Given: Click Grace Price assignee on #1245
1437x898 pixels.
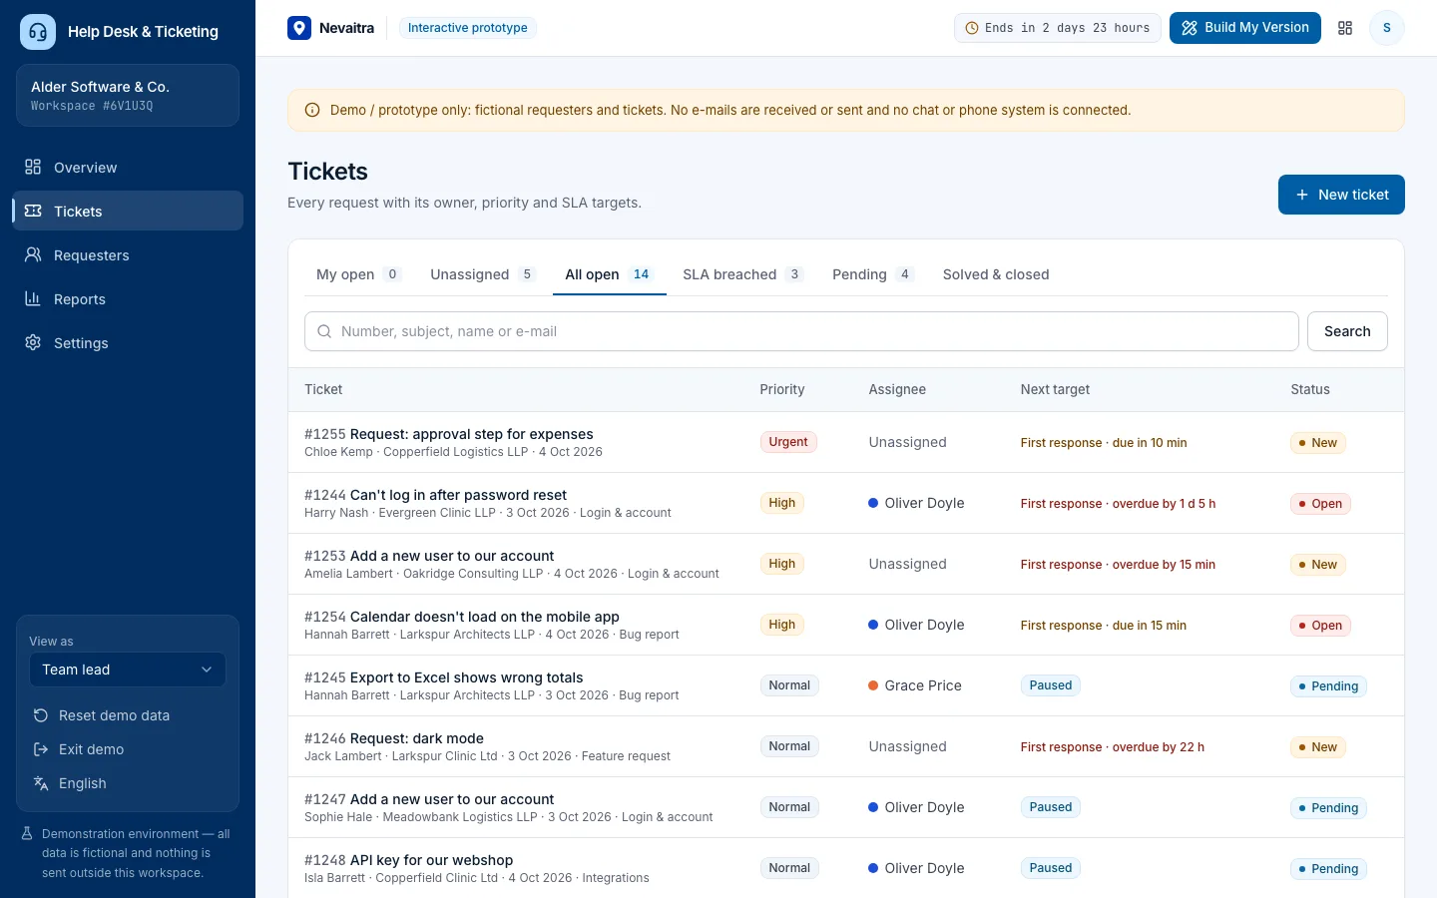Looking at the screenshot, I should click(915, 685).
